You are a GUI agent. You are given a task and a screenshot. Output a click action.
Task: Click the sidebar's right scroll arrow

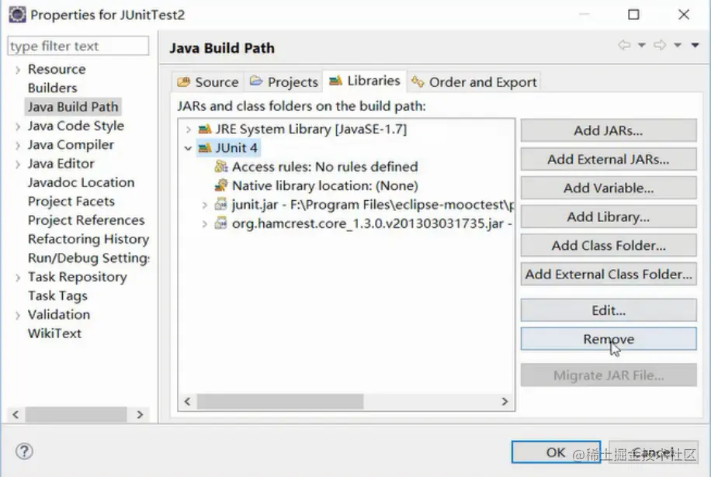click(140, 414)
